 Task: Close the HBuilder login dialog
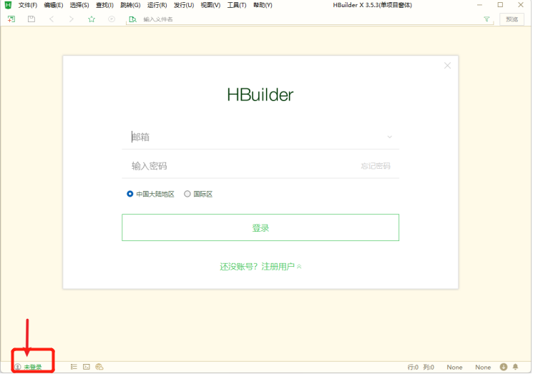pyautogui.click(x=447, y=66)
